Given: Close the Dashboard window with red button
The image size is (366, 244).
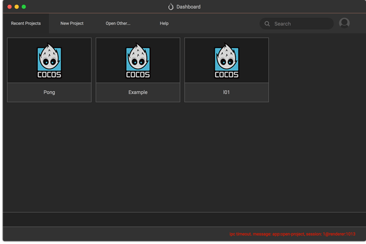Looking at the screenshot, I should coord(10,7).
